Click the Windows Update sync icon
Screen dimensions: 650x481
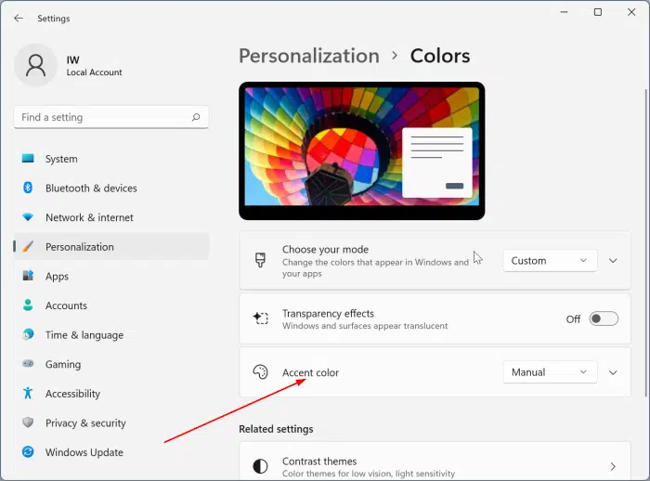tap(28, 451)
